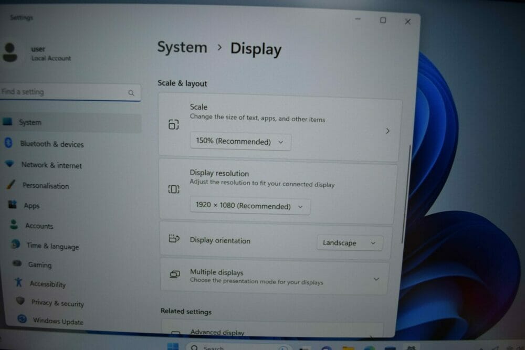Viewport: 525px width, 350px height.
Task: Open the 150% (Recommended) scale dropdown
Action: (x=240, y=142)
